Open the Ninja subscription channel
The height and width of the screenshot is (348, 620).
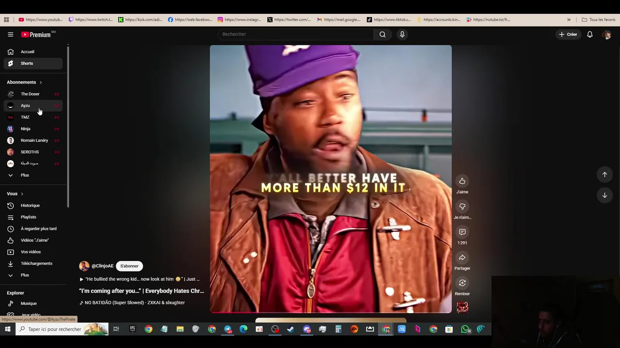(33, 129)
